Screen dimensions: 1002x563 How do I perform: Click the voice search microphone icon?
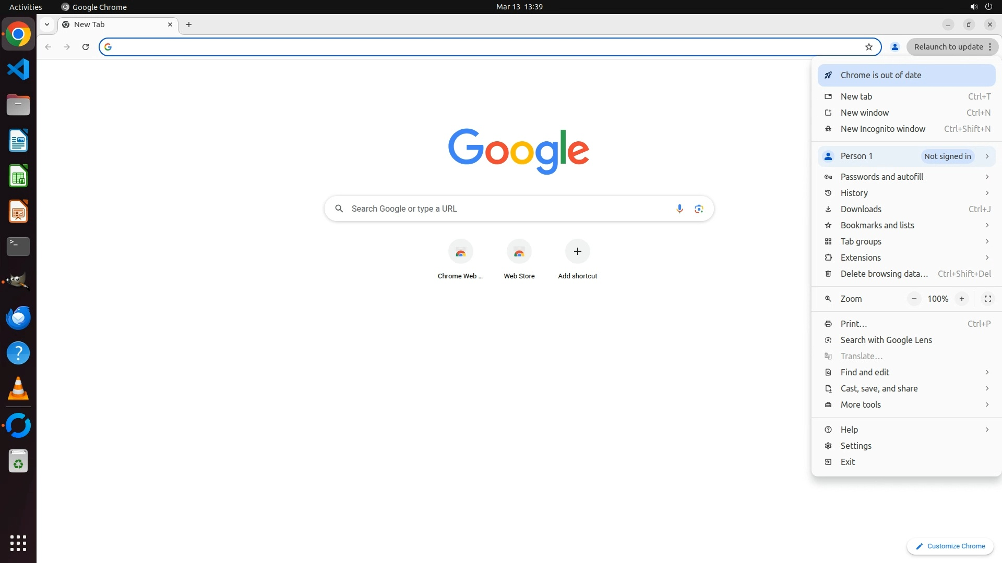click(x=679, y=209)
